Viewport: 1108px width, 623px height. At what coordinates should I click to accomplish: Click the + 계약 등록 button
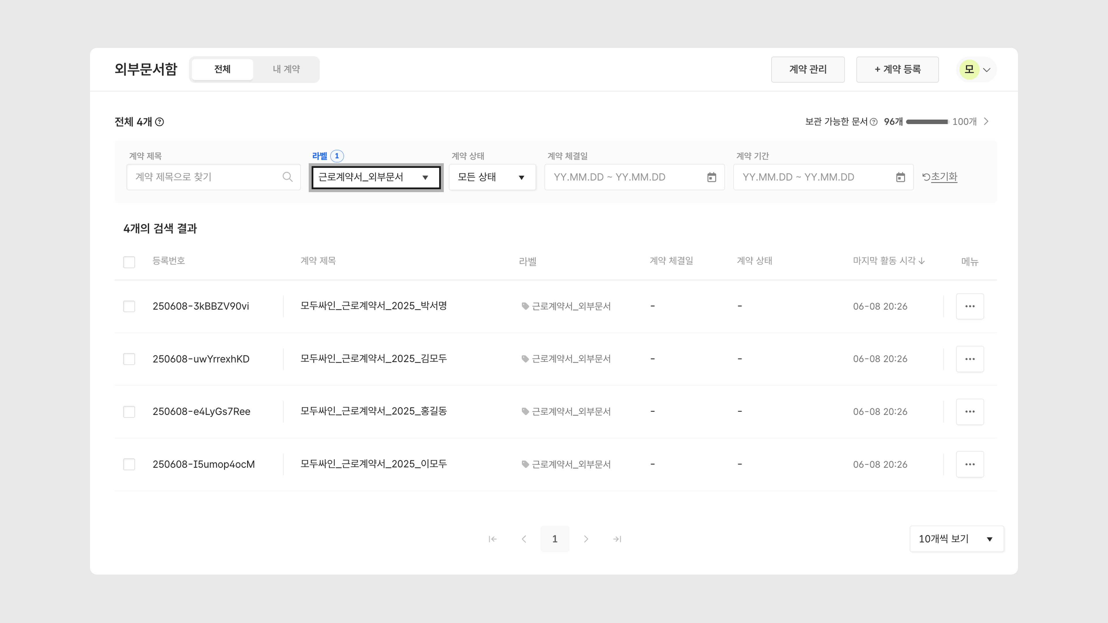tap(897, 69)
